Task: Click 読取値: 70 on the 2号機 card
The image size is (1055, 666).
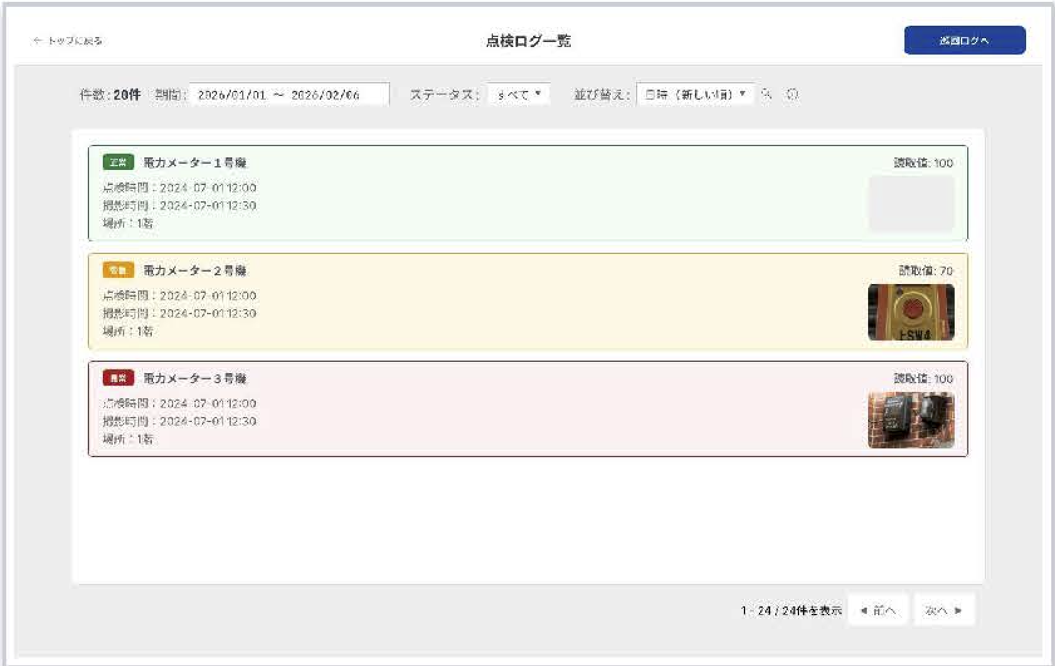Action: coord(926,270)
